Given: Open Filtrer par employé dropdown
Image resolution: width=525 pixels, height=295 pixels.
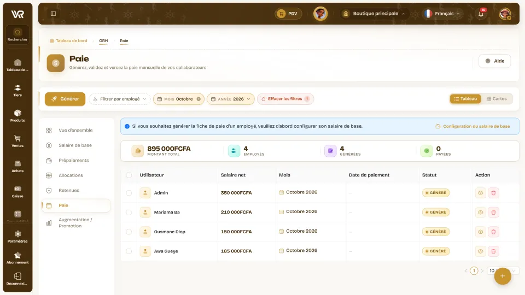Looking at the screenshot, I should (x=120, y=99).
